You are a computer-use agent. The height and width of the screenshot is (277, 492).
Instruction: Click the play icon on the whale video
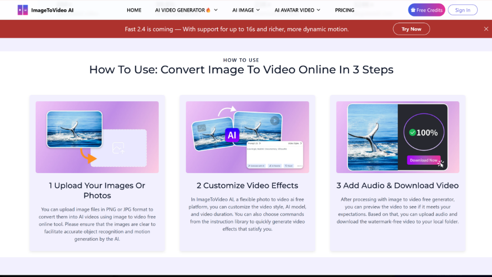(x=274, y=120)
